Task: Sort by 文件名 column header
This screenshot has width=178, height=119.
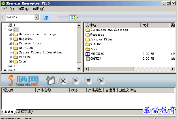Action: pyautogui.click(x=113, y=25)
